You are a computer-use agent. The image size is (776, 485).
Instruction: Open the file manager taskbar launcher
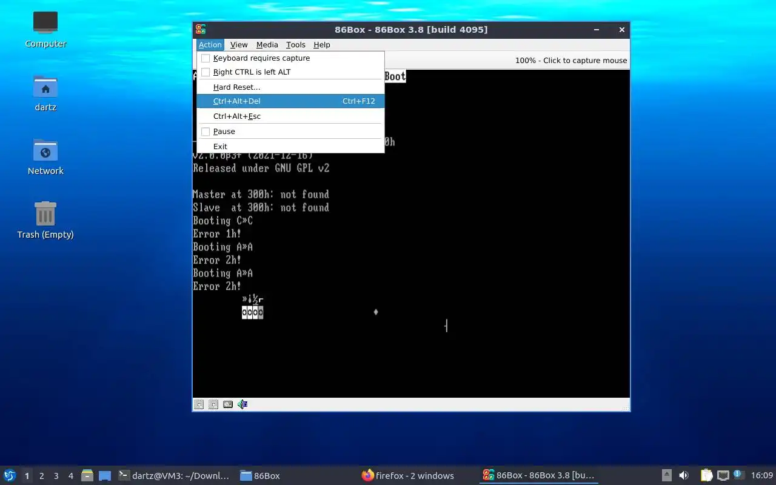coord(87,475)
